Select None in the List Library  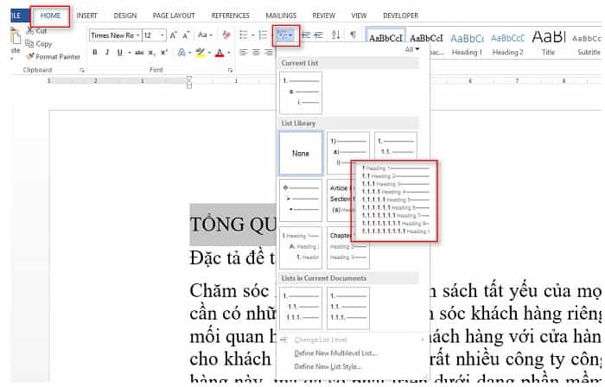point(301,153)
